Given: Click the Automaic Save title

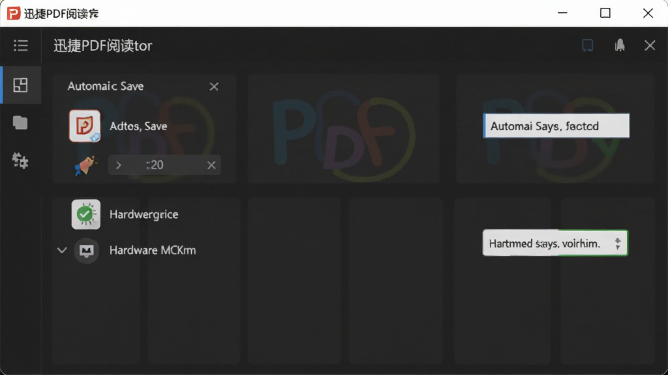Looking at the screenshot, I should pyautogui.click(x=106, y=87).
